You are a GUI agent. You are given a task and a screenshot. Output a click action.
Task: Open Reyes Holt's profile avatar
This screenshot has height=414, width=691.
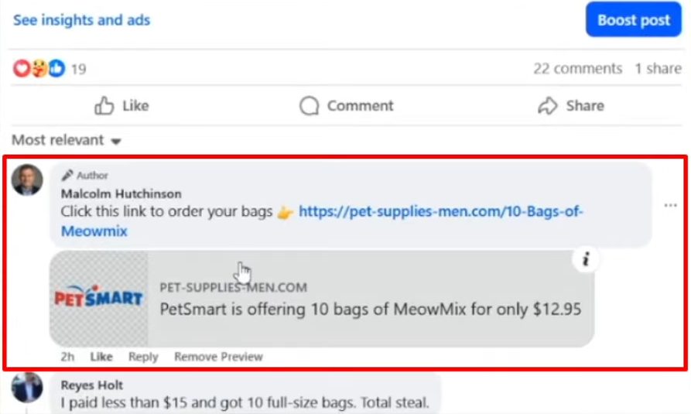pyautogui.click(x=27, y=388)
